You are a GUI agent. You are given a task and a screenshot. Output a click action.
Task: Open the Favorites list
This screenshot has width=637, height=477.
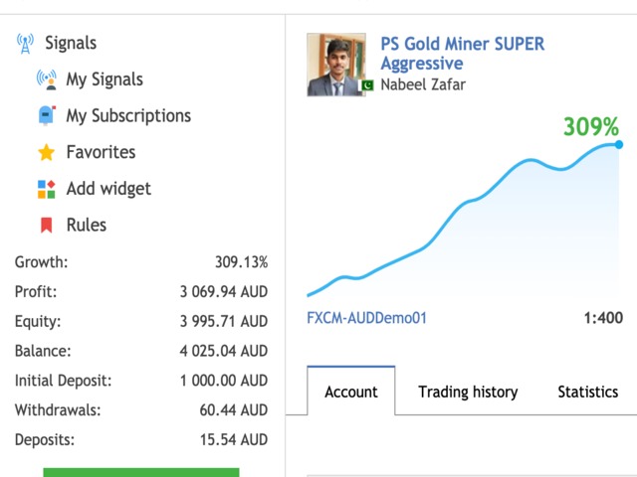101,153
